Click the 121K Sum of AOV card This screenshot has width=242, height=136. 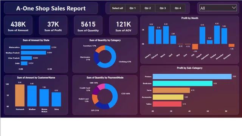tap(123, 25)
